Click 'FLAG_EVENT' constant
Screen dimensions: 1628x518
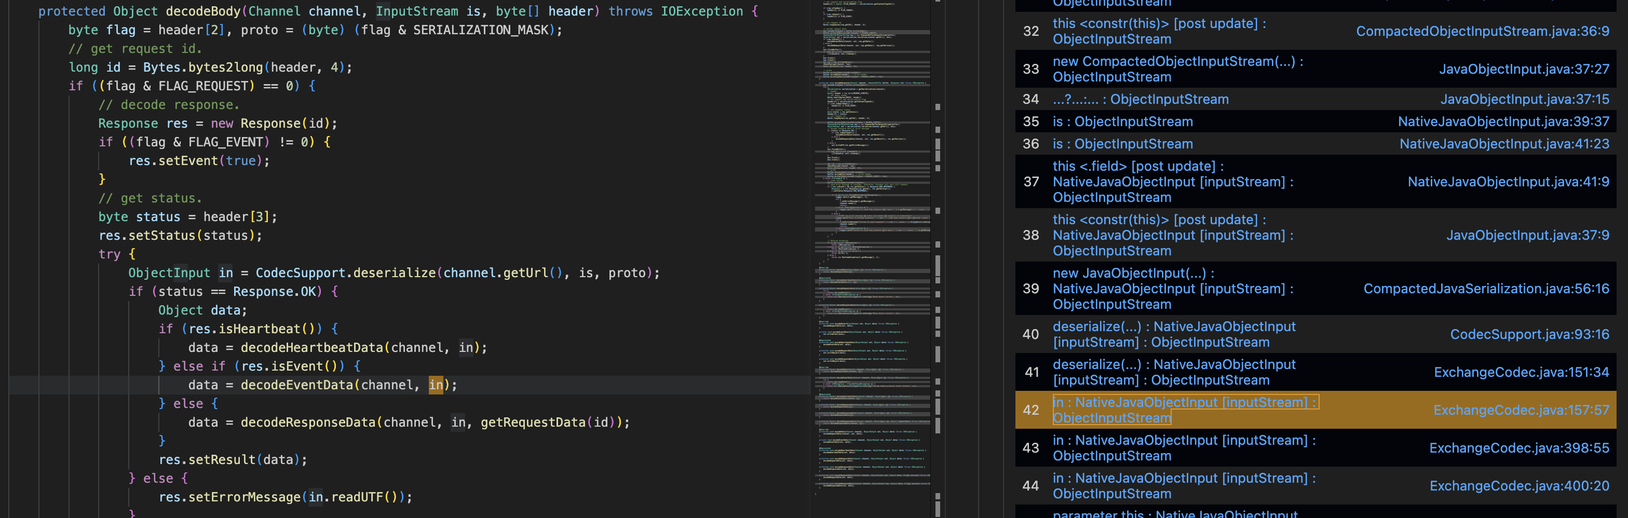coord(226,142)
